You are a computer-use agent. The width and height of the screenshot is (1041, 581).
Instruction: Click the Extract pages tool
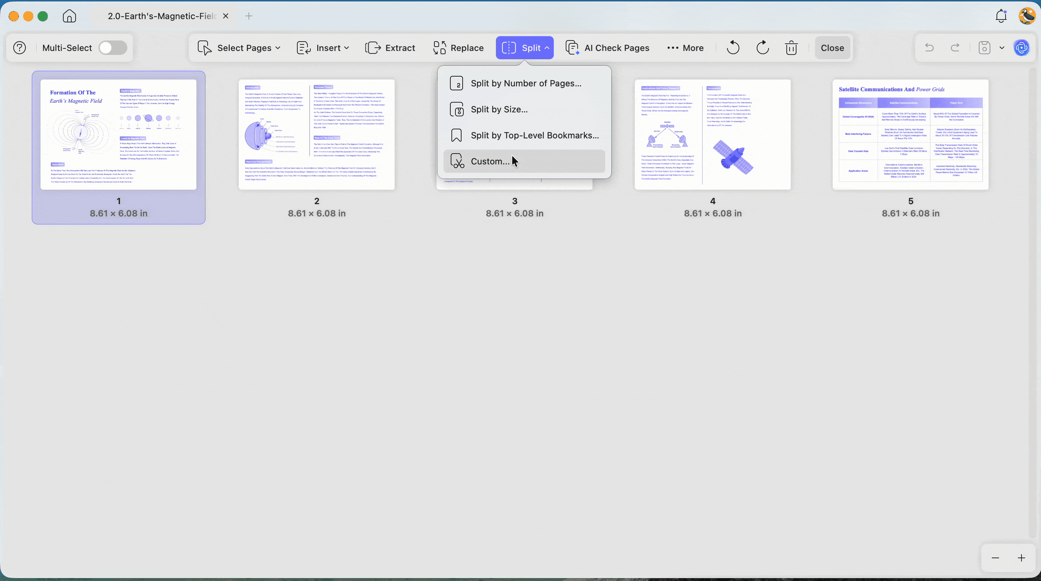(390, 48)
